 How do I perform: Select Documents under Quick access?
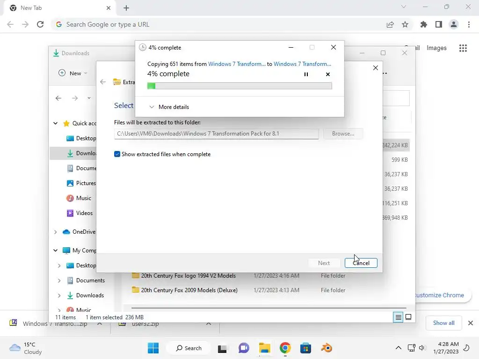[x=81, y=168]
